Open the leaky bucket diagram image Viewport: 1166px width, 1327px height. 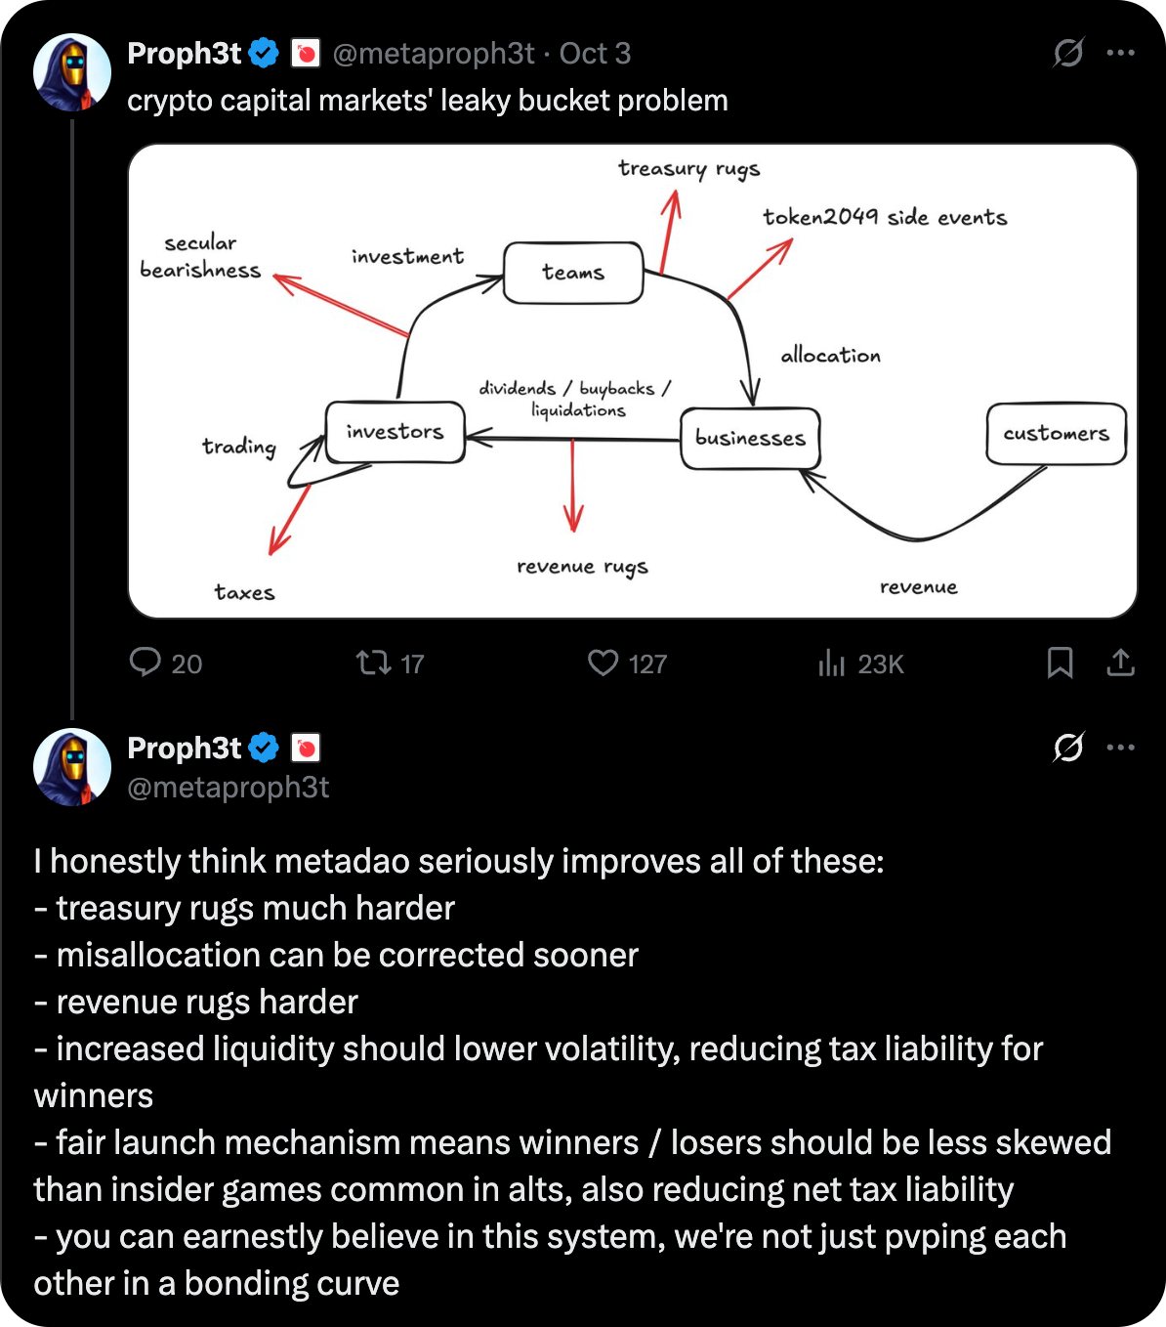click(632, 381)
